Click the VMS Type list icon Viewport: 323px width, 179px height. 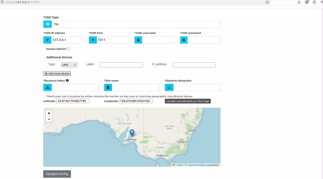tap(48, 24)
